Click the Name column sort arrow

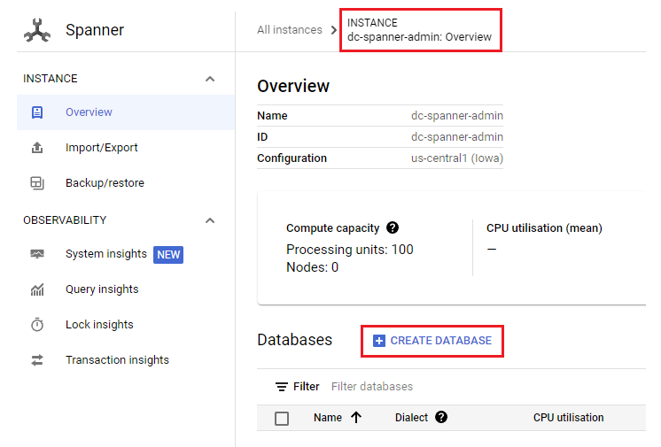coord(356,417)
